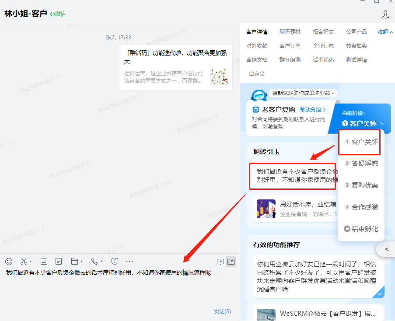This screenshot has height=321, width=395.
Task: Click the phone call icon
Action: [x=94, y=262]
